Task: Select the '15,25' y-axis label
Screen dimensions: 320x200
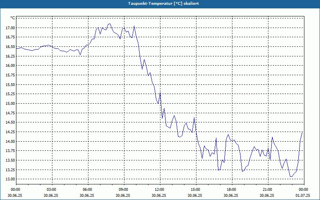Action: click(x=10, y=94)
